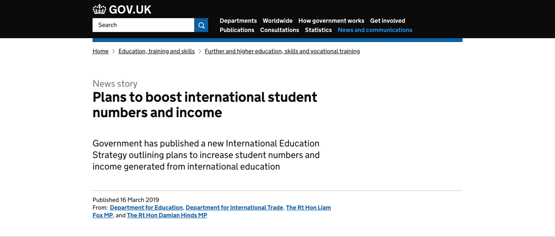
Task: Click the GOV.UK crown logo
Action: point(99,9)
